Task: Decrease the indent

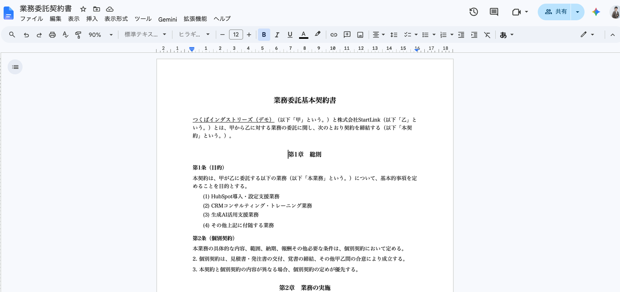Action: point(461,35)
